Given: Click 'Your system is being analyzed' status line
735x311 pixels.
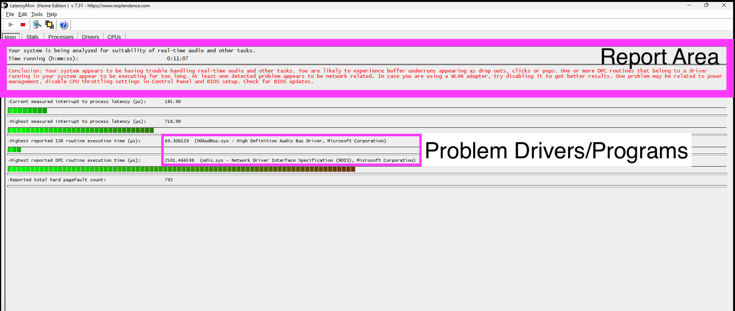Looking at the screenshot, I should 132,50.
